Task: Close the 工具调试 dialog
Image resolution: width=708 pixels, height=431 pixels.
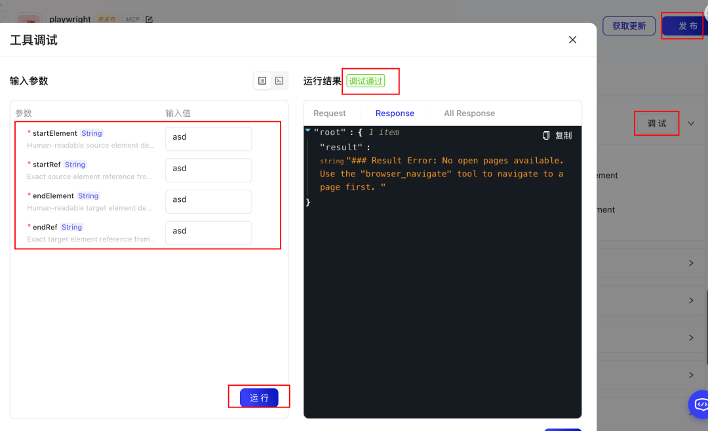Action: click(x=572, y=40)
